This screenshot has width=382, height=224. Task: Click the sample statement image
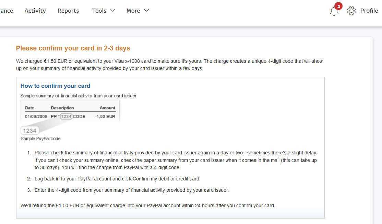(x=70, y=117)
